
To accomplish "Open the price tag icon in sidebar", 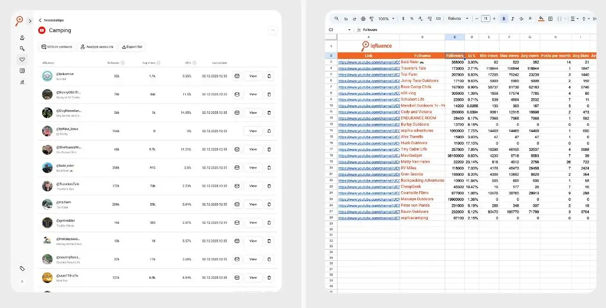I will click(x=23, y=269).
